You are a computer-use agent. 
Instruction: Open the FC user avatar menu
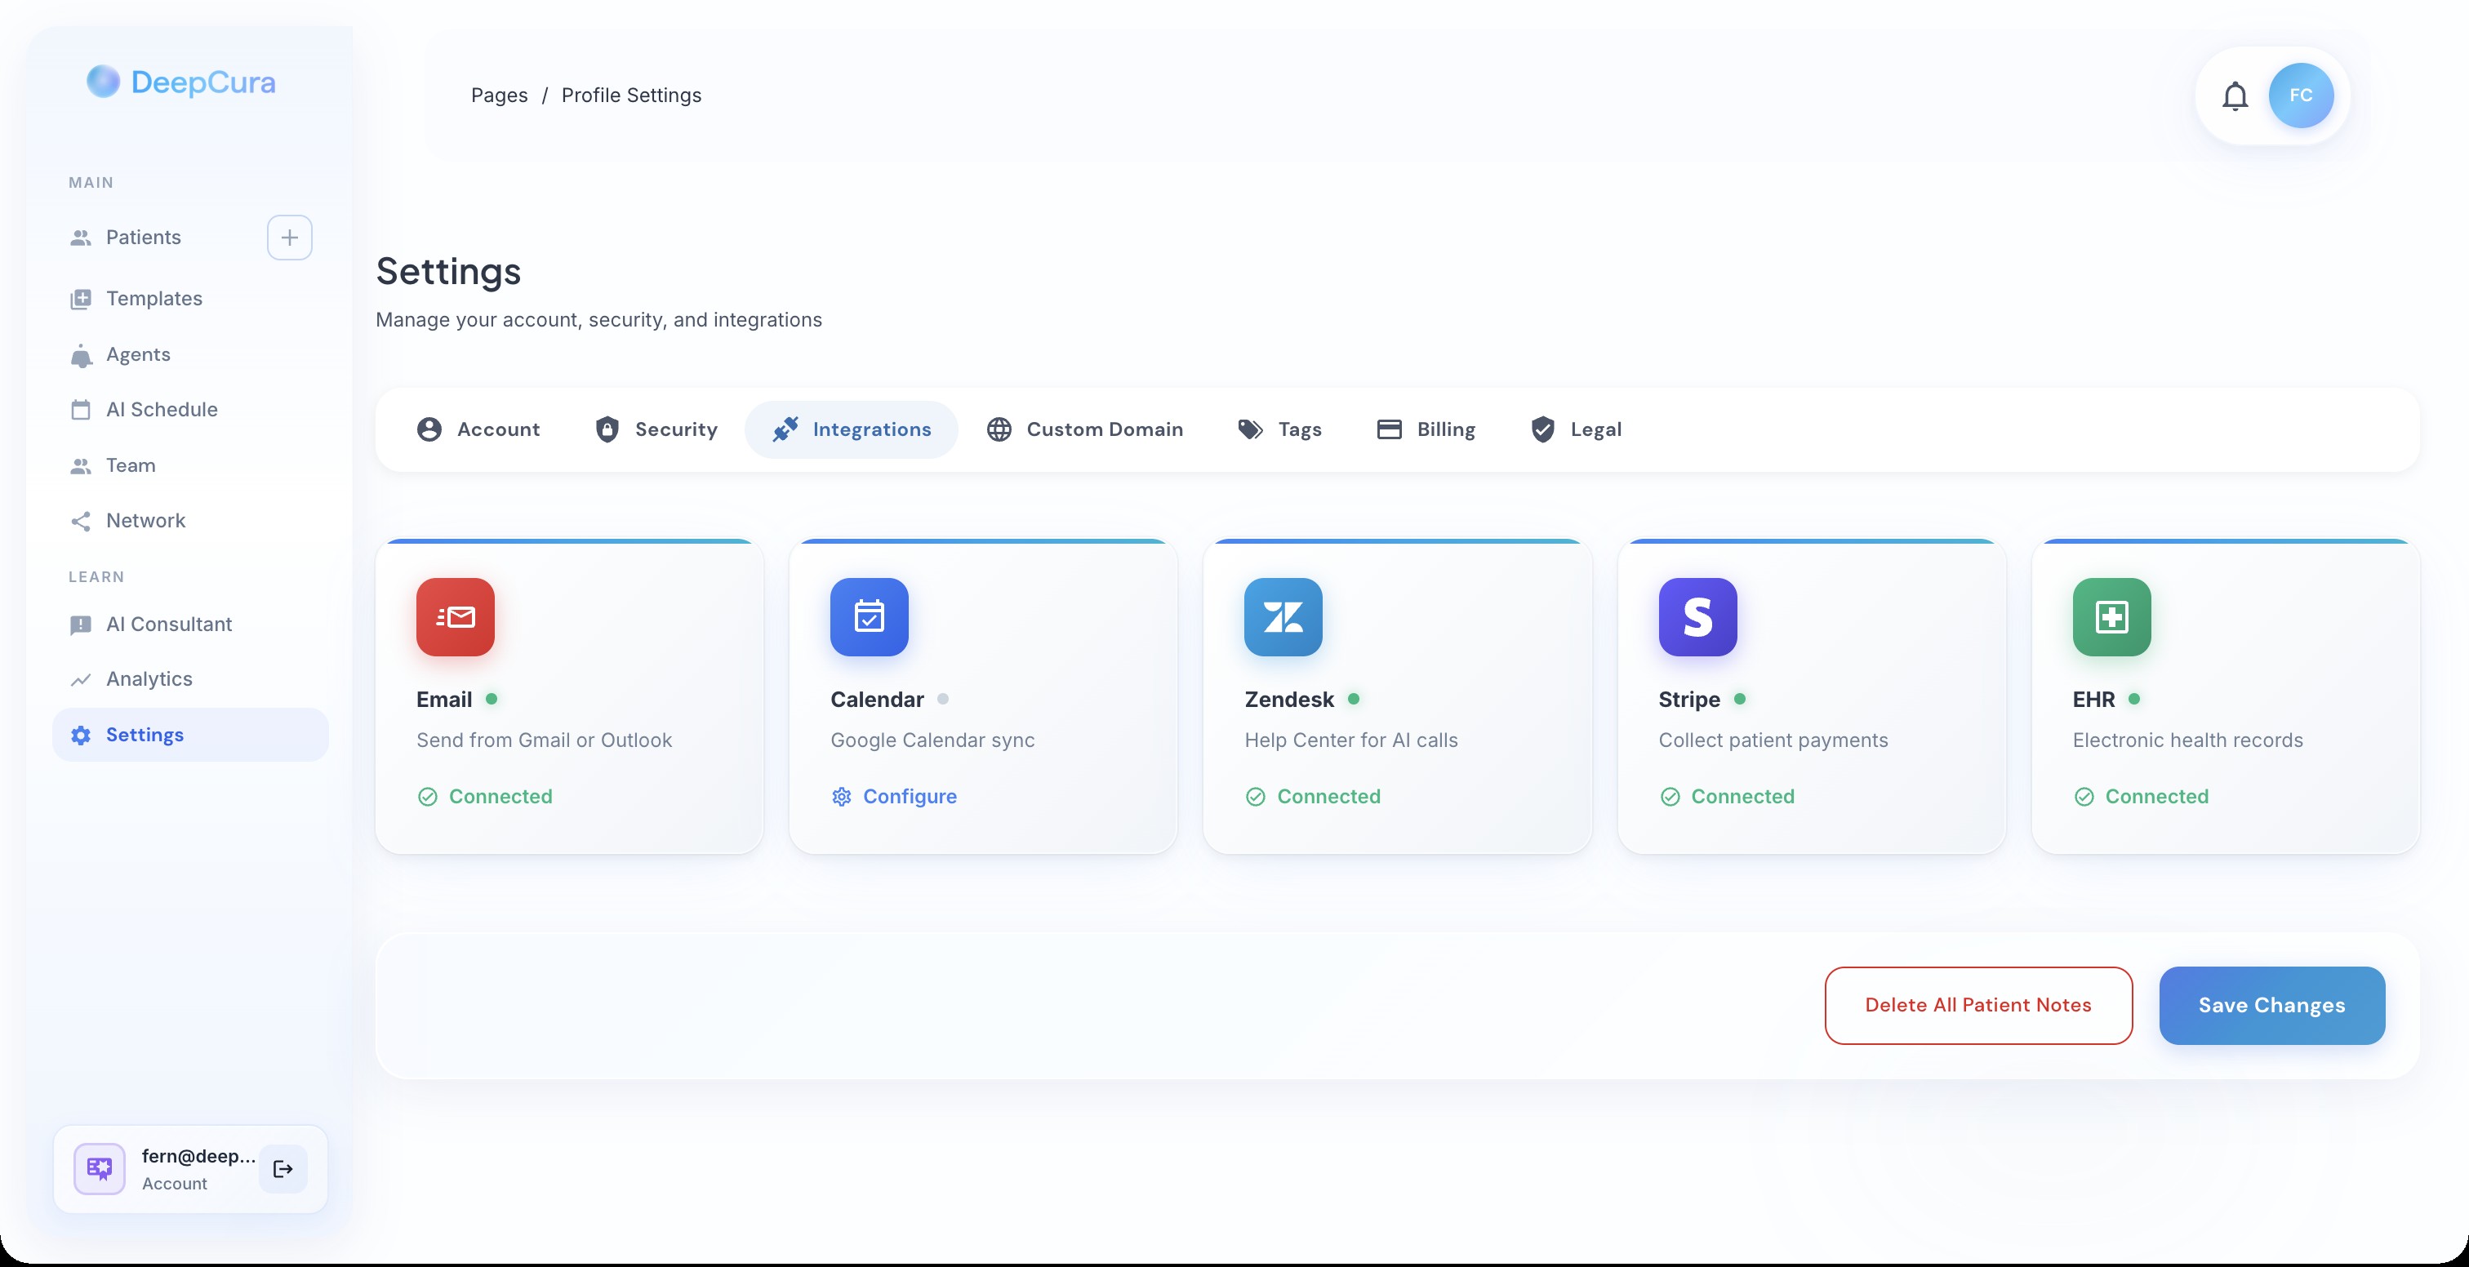2300,96
